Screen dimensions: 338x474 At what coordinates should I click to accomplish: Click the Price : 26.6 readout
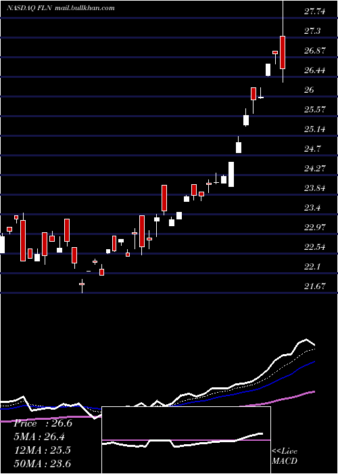coord(43,423)
